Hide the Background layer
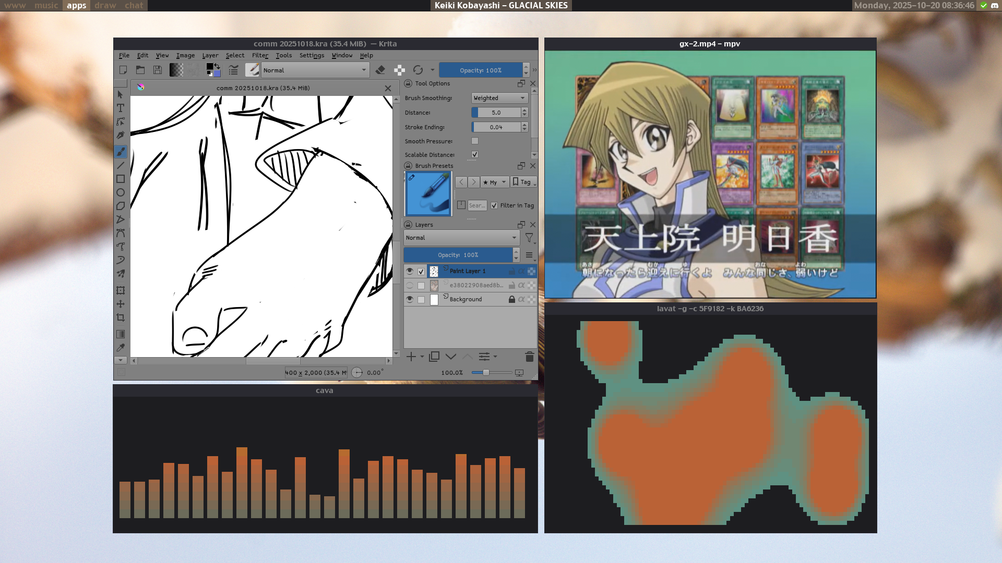 (x=410, y=299)
